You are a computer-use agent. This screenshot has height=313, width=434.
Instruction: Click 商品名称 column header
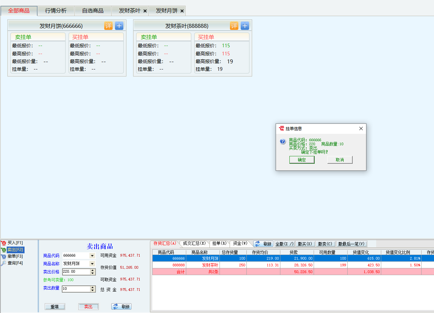click(x=203, y=252)
